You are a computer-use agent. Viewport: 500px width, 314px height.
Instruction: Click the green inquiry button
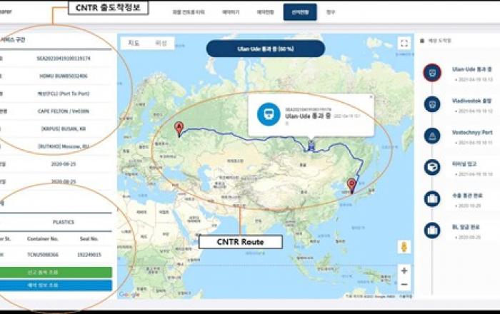(56, 272)
